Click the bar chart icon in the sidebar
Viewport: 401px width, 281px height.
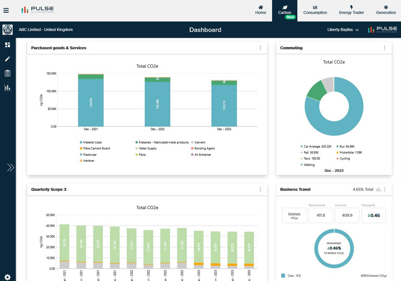click(x=7, y=88)
